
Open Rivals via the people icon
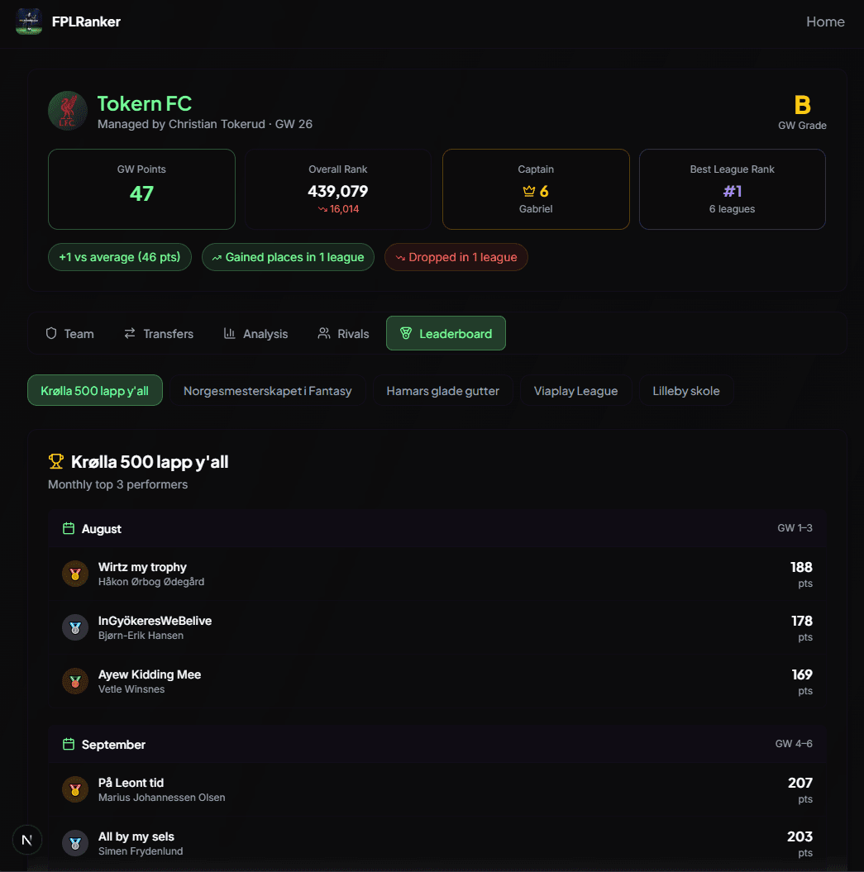coord(323,333)
